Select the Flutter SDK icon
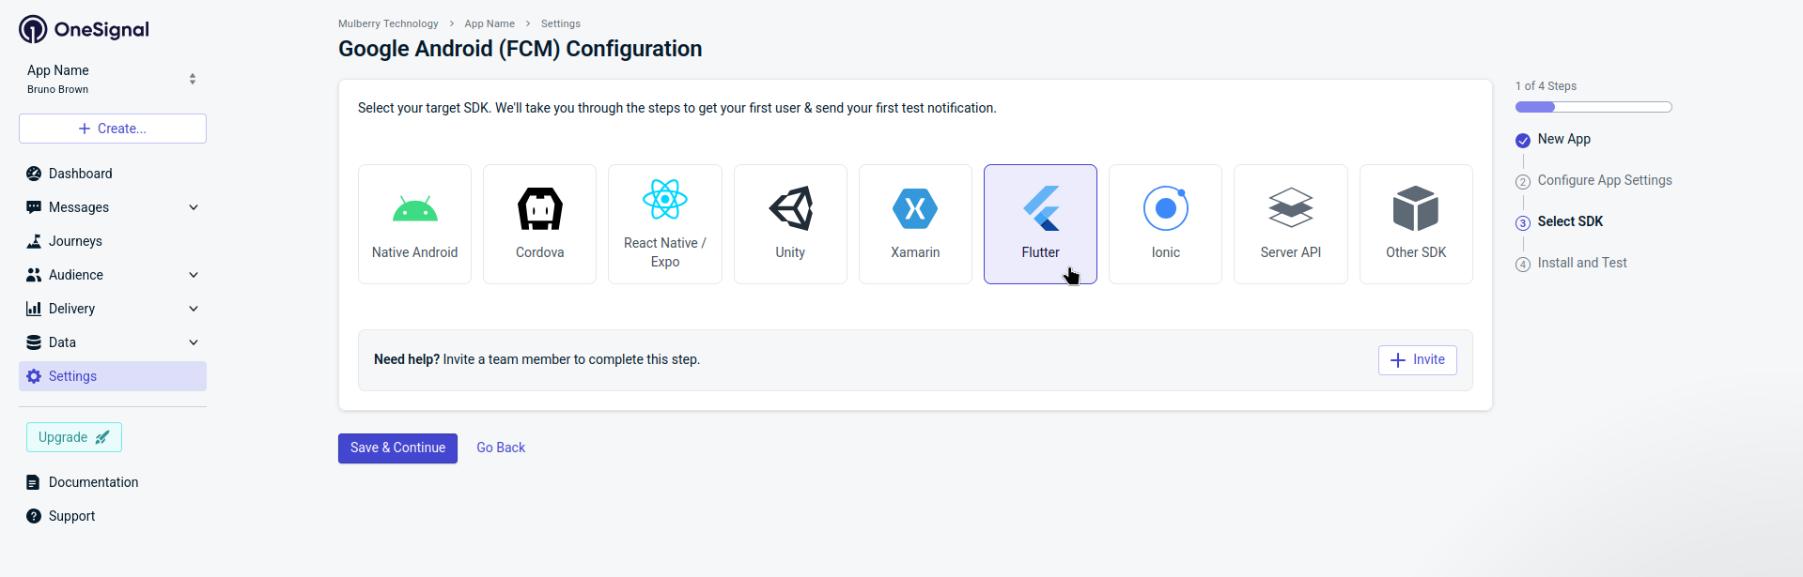 [1041, 208]
